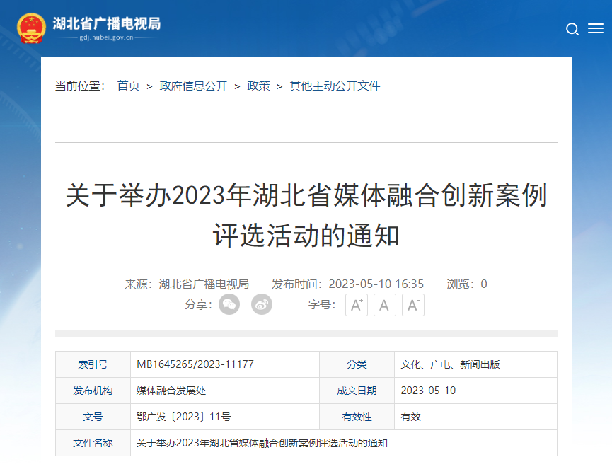
Task: Click the 成文日期 value 2023-05-10
Action: pos(428,391)
